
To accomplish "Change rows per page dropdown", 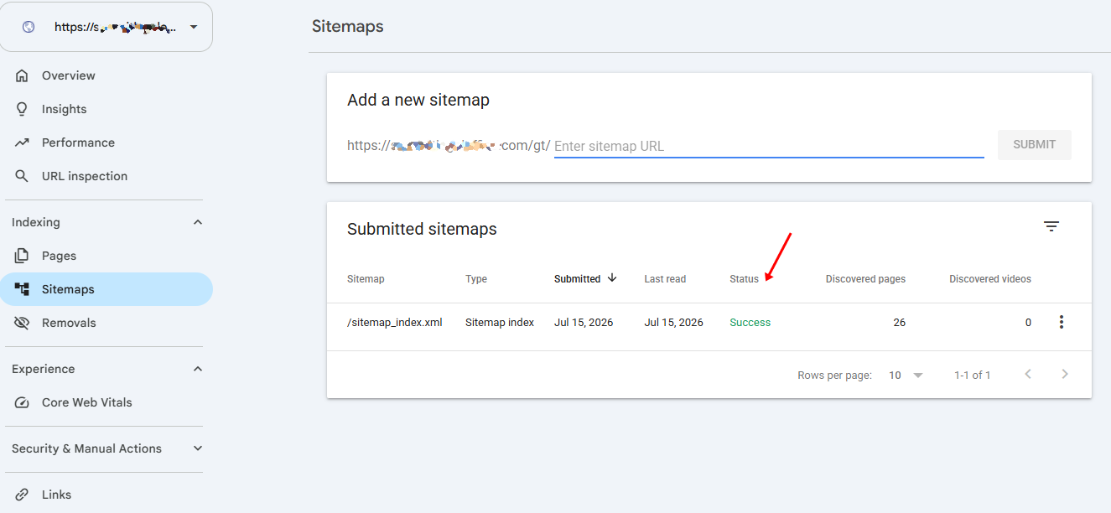I will 906,376.
